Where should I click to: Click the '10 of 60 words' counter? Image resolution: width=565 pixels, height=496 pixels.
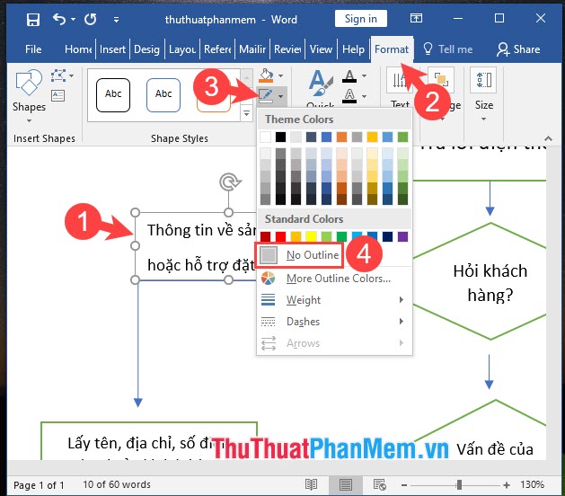coord(117,484)
